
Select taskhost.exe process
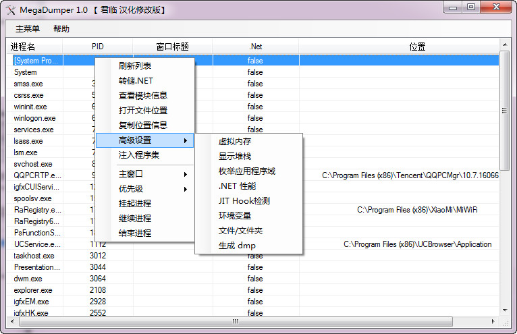(34, 256)
